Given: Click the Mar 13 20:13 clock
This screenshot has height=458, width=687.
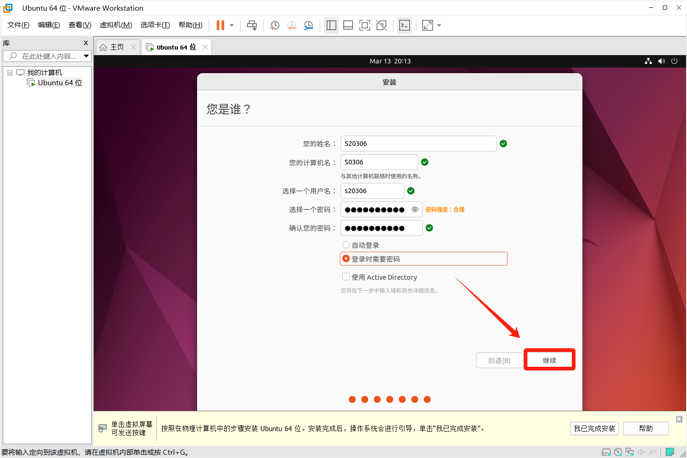Looking at the screenshot, I should [390, 61].
